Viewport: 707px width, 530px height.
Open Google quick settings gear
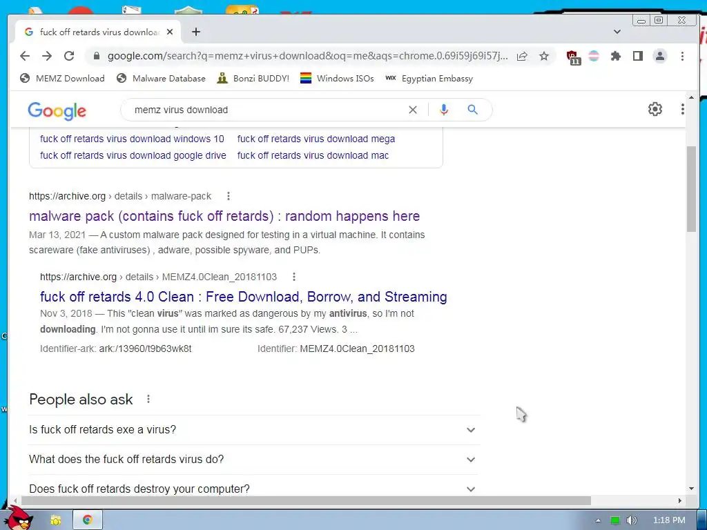(655, 109)
